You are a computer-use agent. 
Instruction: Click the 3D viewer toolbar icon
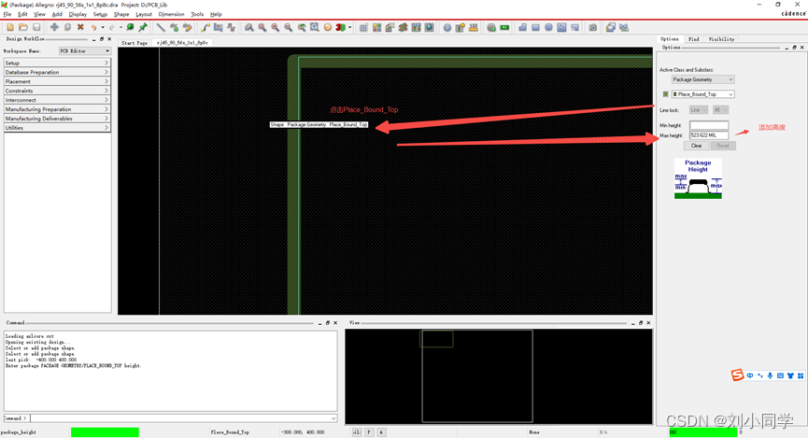[340, 28]
